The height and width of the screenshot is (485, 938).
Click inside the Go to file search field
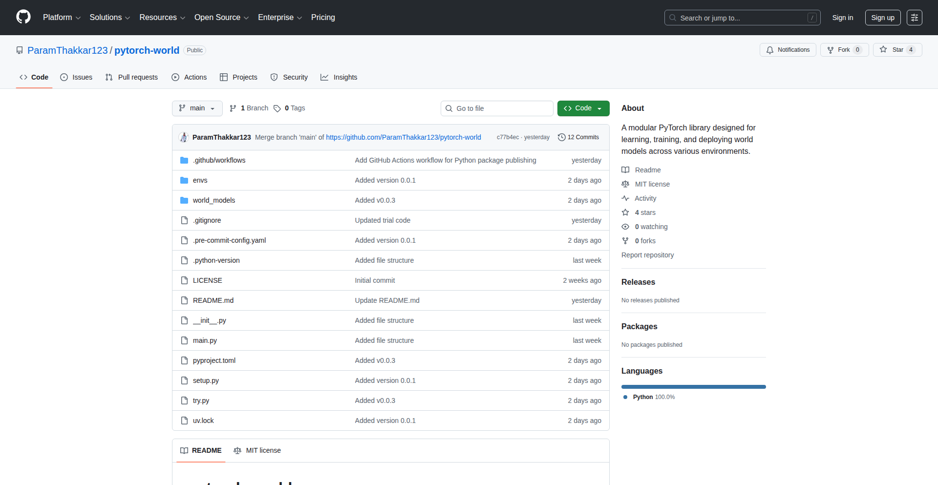tap(497, 108)
